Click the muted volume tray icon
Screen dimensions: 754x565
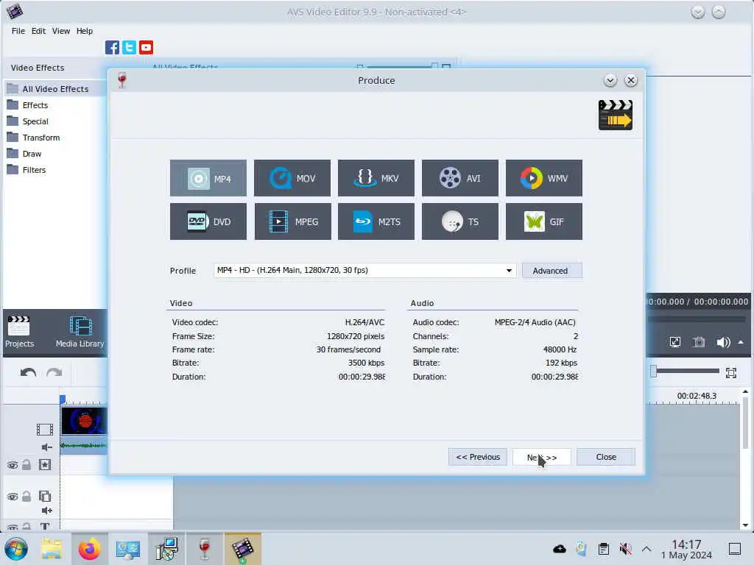pos(625,549)
